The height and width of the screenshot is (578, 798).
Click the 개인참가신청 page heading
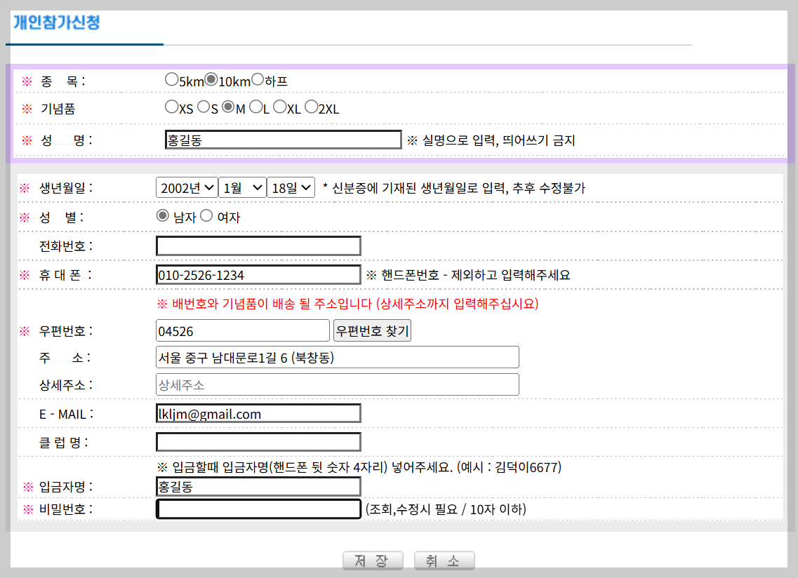click(x=56, y=22)
